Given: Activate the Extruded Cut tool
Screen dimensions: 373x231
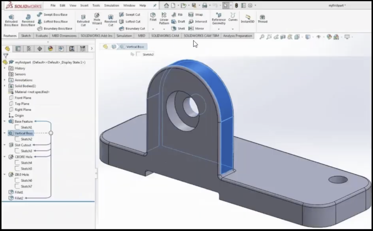Looking at the screenshot, I should pos(83,20).
